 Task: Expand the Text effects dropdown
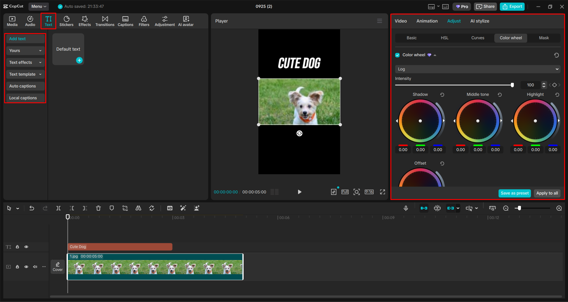coord(25,62)
